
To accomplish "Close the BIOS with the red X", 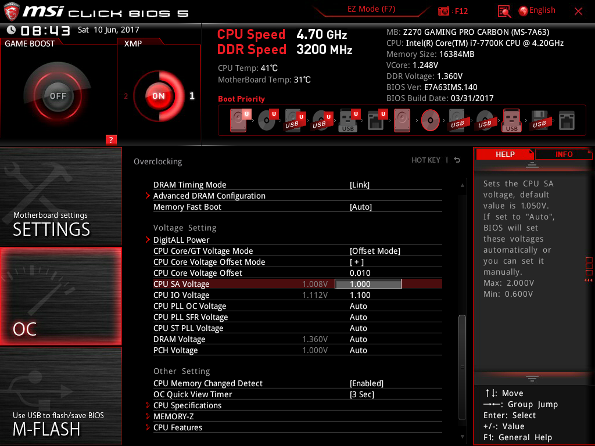I will [578, 12].
